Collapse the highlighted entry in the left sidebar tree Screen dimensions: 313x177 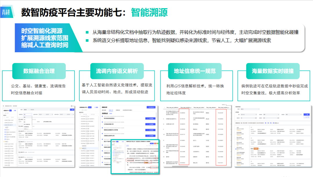point(3,125)
